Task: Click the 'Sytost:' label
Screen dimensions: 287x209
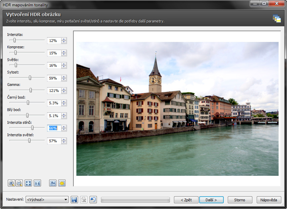Action: coord(13,72)
